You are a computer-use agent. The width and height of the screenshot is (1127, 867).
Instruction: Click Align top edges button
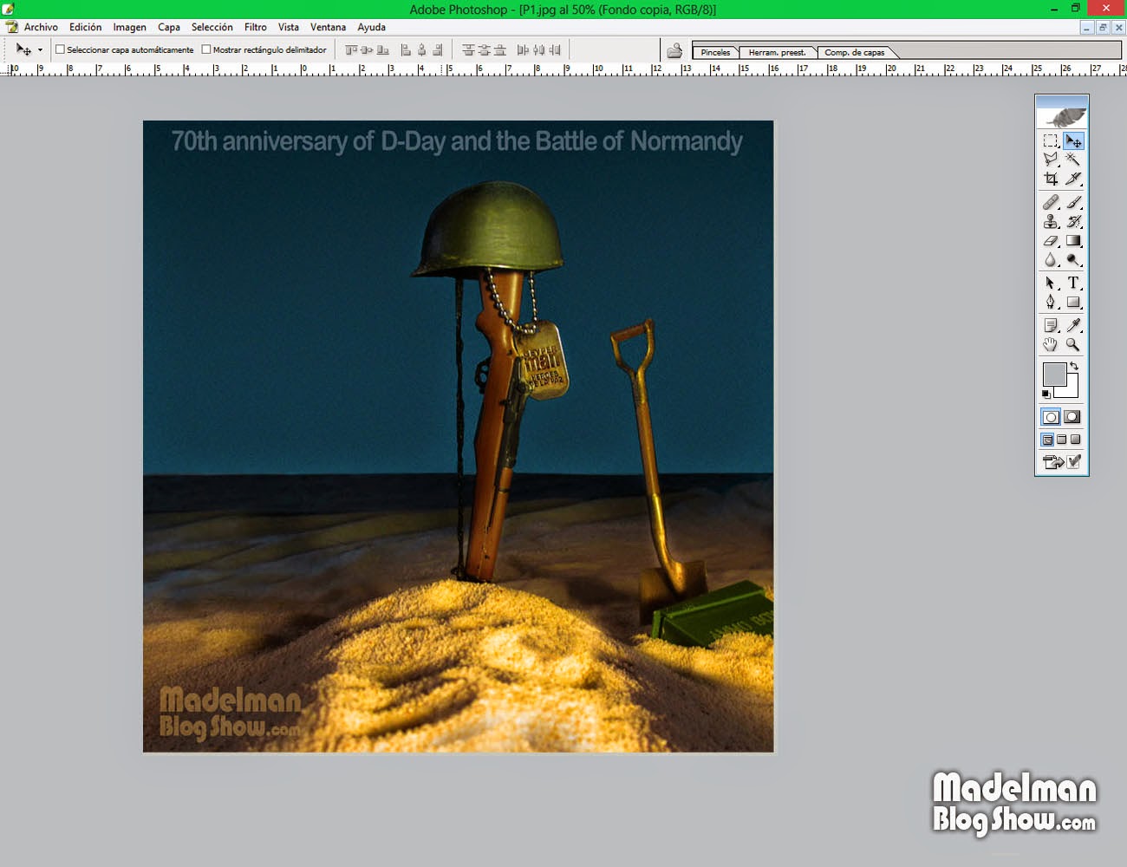[351, 50]
